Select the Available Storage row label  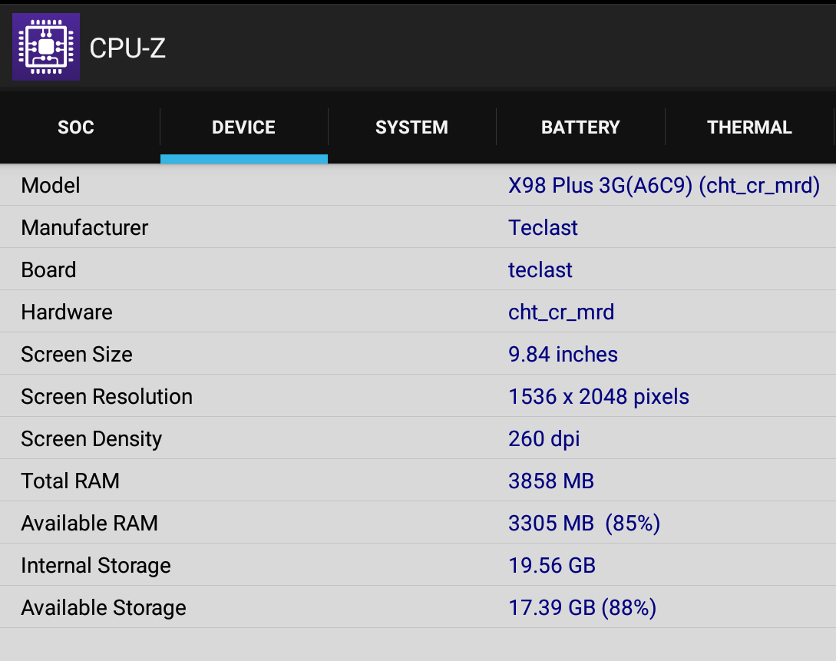(104, 608)
